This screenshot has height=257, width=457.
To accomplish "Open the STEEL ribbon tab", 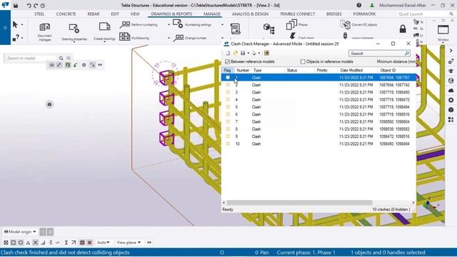I will coord(39,14).
